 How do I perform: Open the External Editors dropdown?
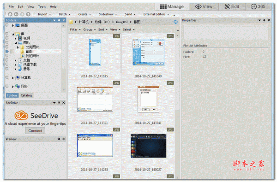(156, 14)
